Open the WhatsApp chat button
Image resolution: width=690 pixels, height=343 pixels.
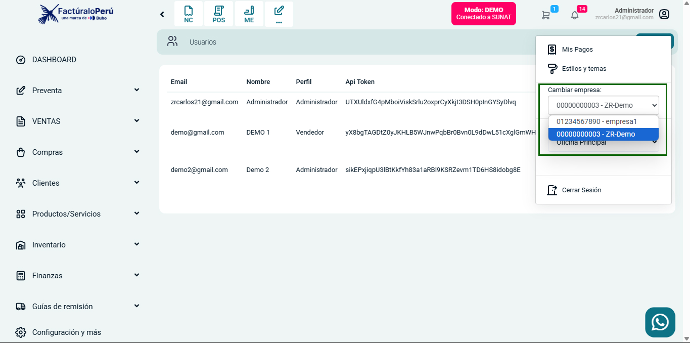click(660, 322)
